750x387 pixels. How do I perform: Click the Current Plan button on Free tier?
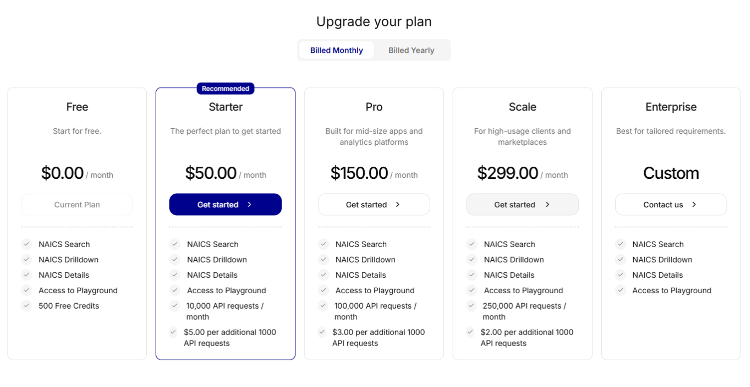click(77, 204)
